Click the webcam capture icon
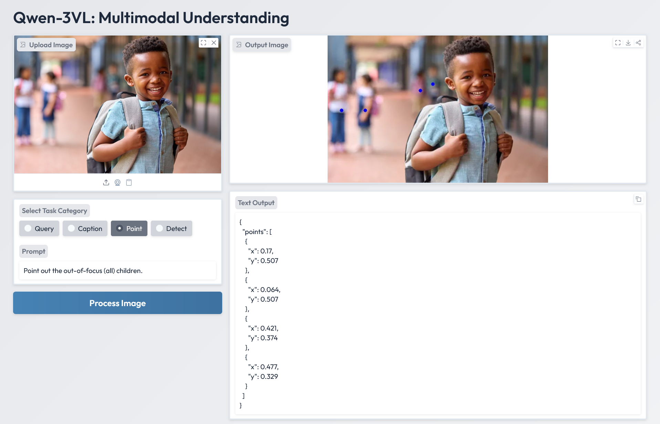Image resolution: width=660 pixels, height=424 pixels. [x=117, y=182]
